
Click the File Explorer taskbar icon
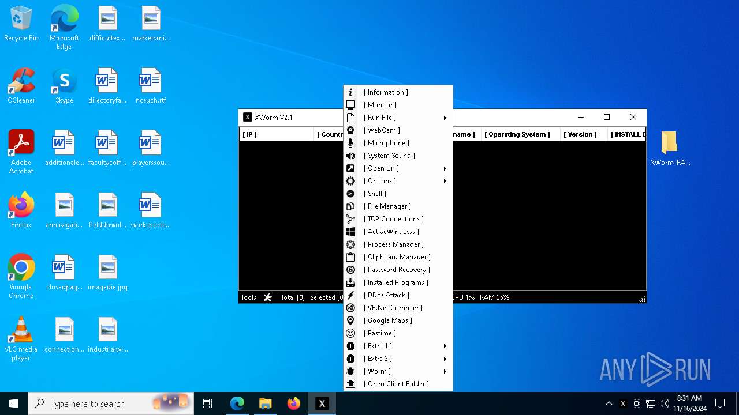(266, 403)
